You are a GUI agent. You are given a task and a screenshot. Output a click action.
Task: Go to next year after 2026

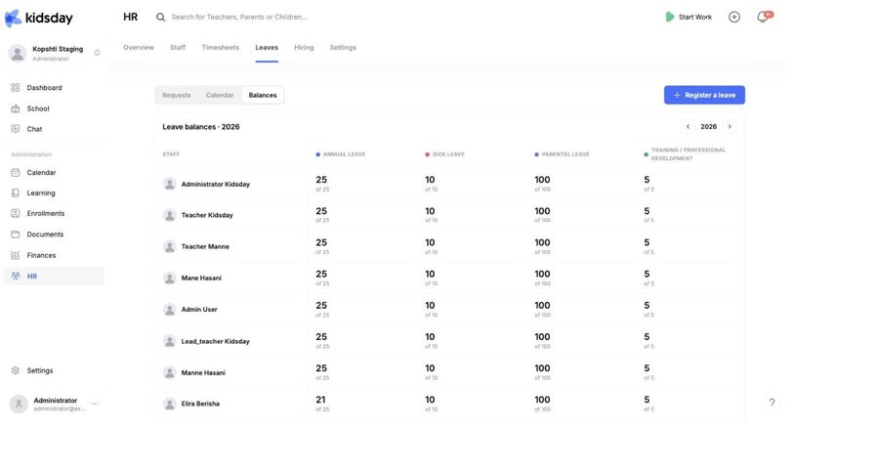[730, 127]
